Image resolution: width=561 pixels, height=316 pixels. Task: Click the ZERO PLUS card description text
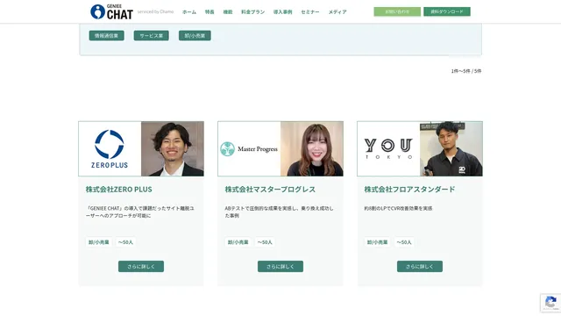click(140, 212)
